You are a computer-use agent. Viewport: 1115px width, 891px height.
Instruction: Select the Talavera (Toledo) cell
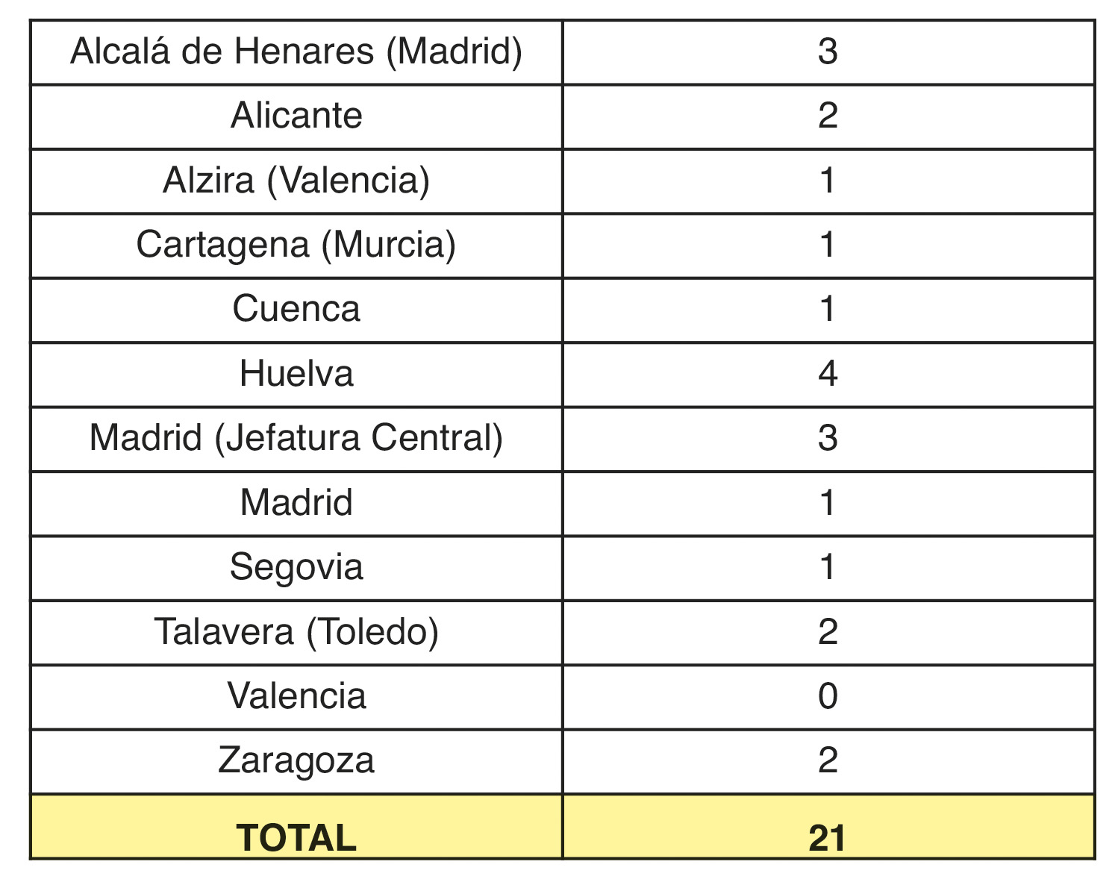click(296, 633)
